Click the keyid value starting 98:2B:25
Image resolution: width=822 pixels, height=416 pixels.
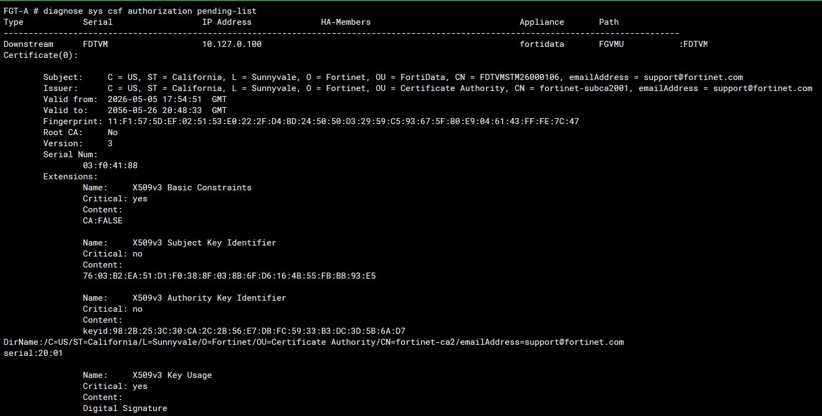244,331
